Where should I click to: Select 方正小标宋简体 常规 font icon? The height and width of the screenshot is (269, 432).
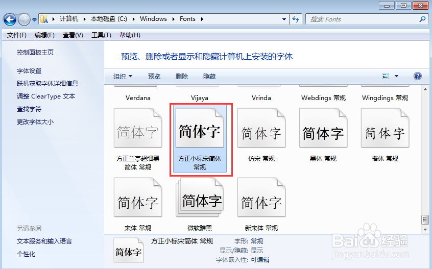pyautogui.click(x=200, y=128)
